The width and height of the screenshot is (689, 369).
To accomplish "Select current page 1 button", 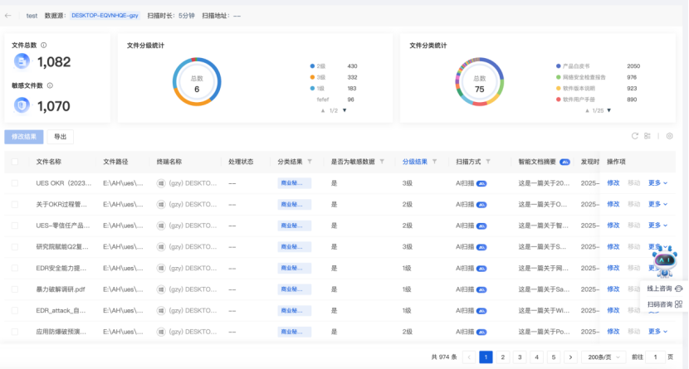I will click(486, 357).
